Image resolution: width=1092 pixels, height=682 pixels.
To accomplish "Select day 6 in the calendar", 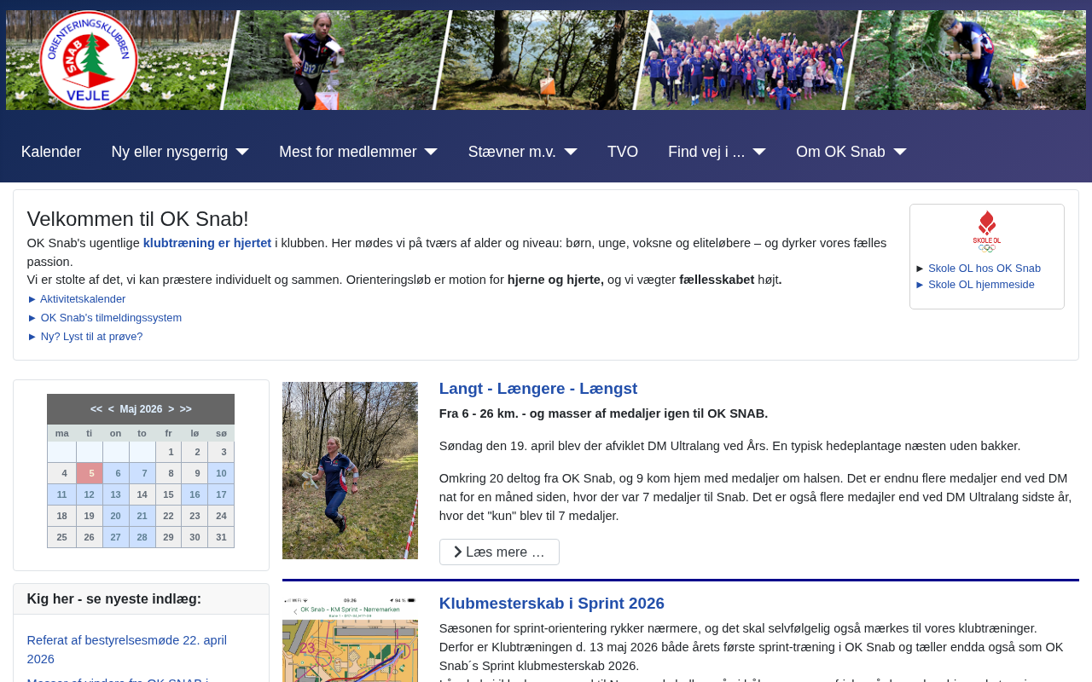I will click(x=116, y=473).
